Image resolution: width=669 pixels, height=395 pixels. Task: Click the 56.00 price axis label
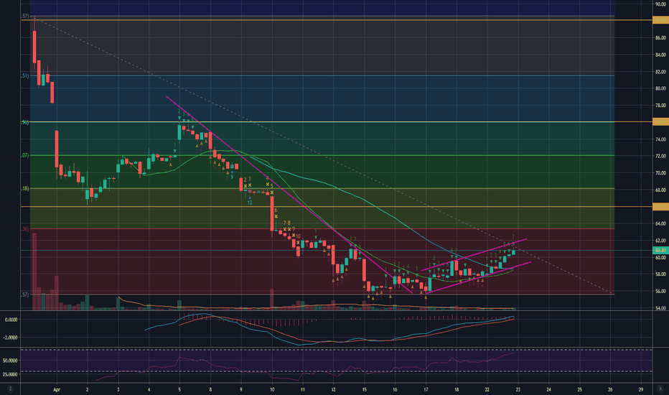pos(660,292)
